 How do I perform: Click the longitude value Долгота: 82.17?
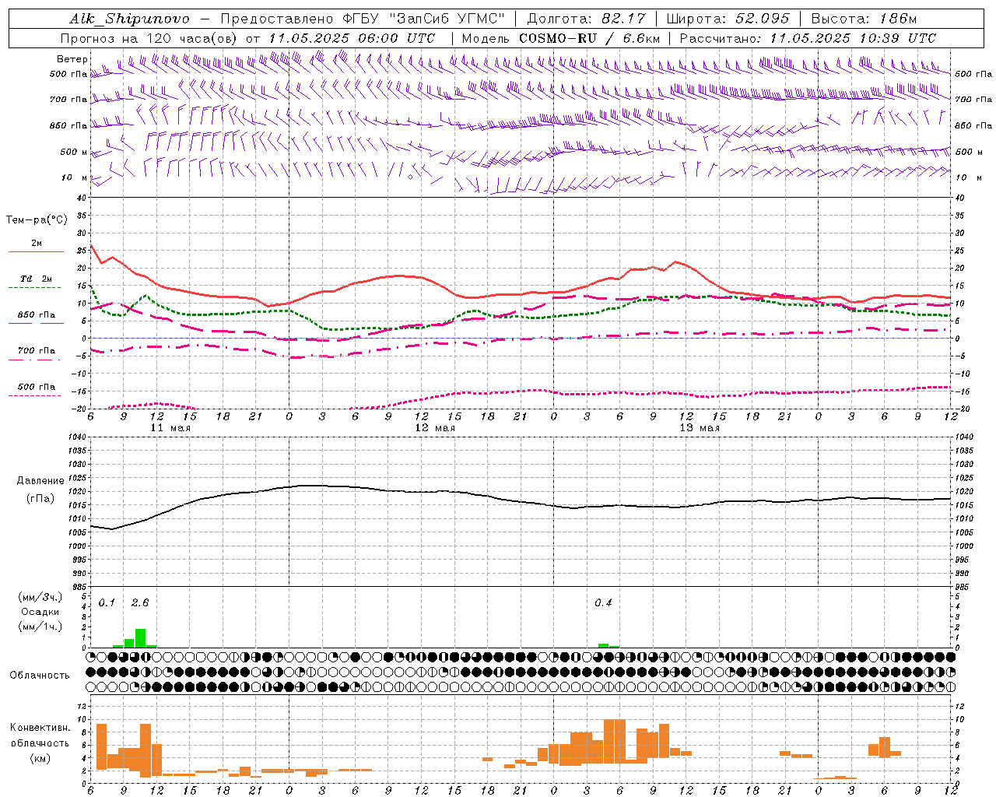coord(585,19)
